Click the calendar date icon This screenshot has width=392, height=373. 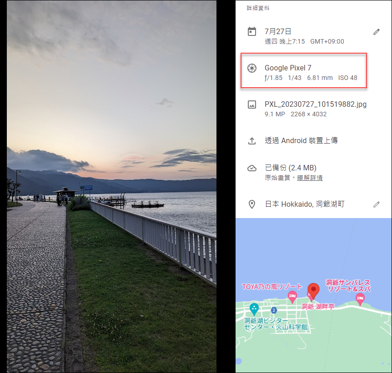click(x=252, y=32)
